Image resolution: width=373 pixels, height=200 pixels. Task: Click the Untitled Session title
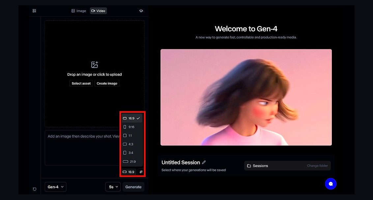(181, 162)
